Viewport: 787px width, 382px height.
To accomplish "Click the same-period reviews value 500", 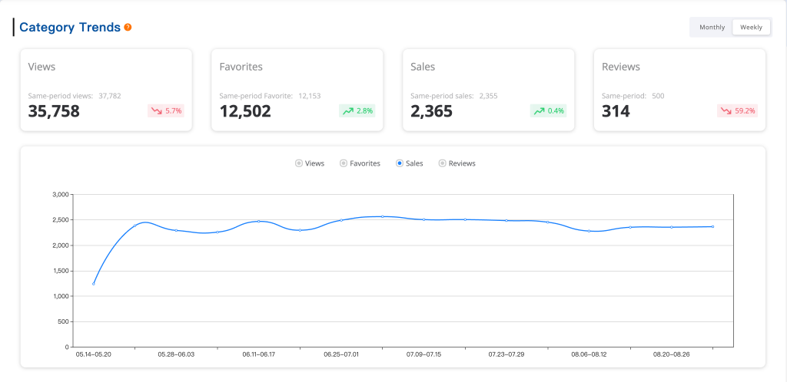I will pos(658,96).
